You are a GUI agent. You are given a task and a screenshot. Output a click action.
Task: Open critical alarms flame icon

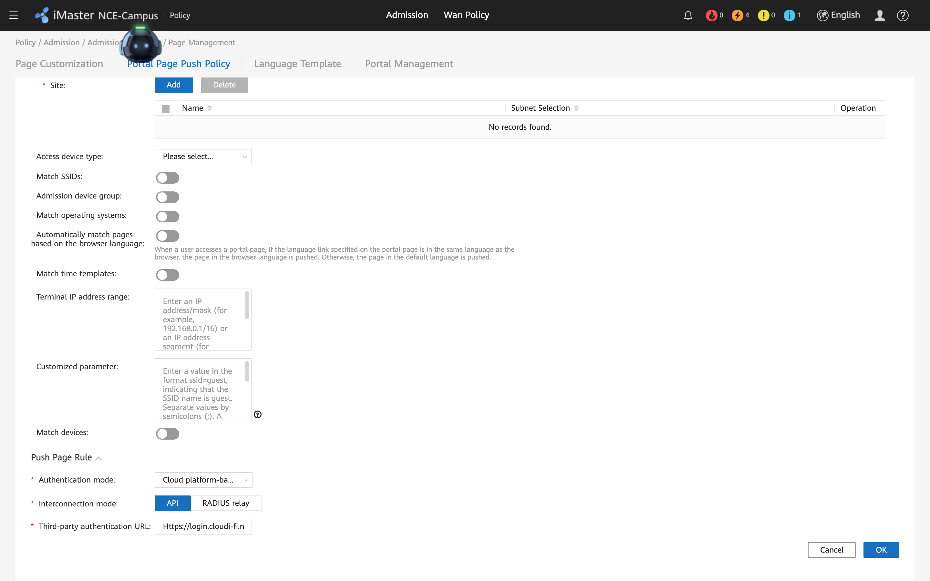(711, 15)
